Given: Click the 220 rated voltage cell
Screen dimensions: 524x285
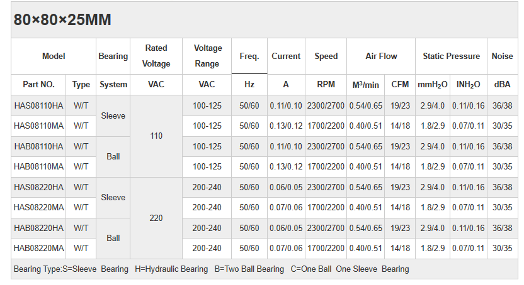Looking at the screenshot, I should click(x=156, y=218).
